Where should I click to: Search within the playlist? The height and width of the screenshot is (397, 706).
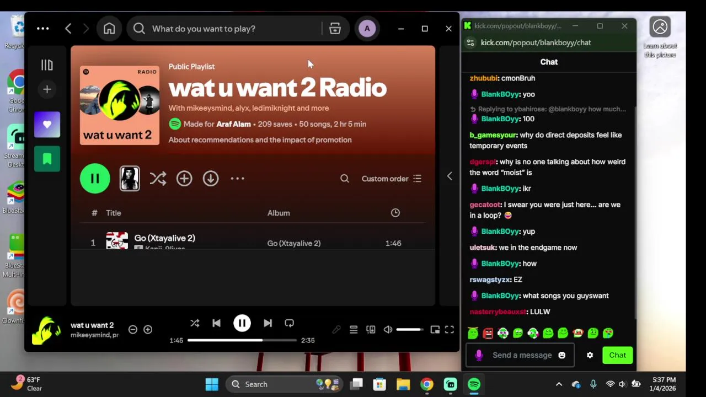pos(345,179)
